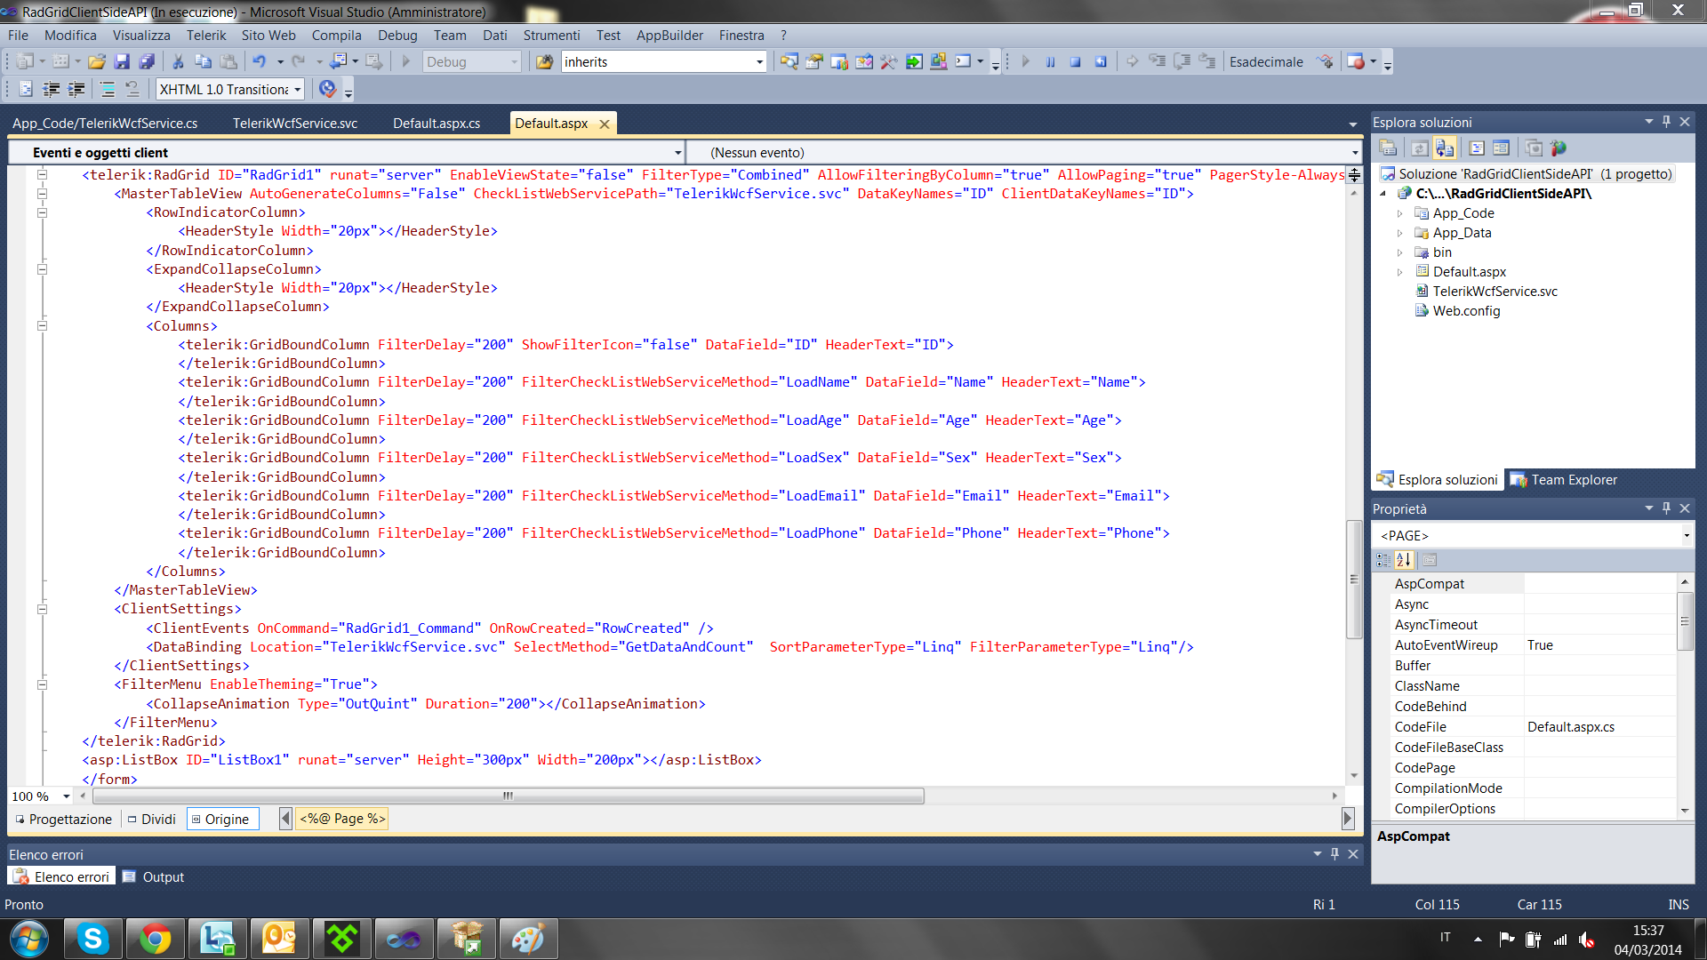Open Skype from the Windows taskbar
Image resolution: width=1707 pixels, height=960 pixels.
(x=92, y=939)
